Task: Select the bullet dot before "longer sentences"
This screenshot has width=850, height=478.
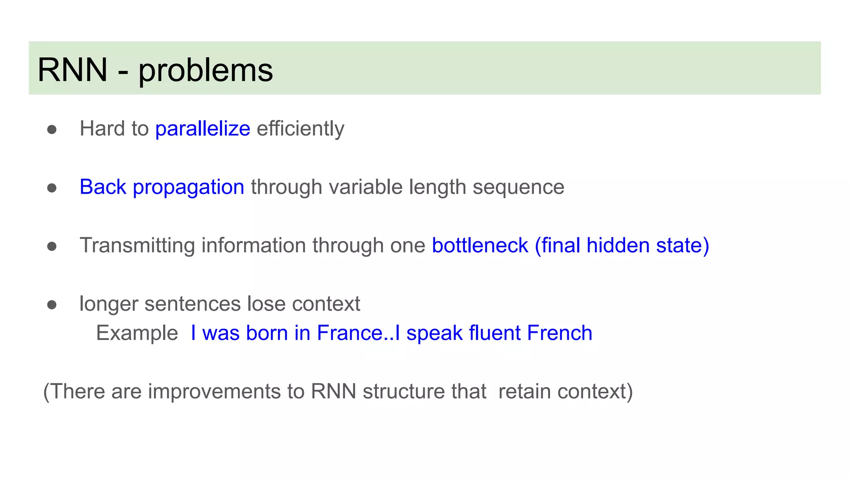Action: pos(52,305)
